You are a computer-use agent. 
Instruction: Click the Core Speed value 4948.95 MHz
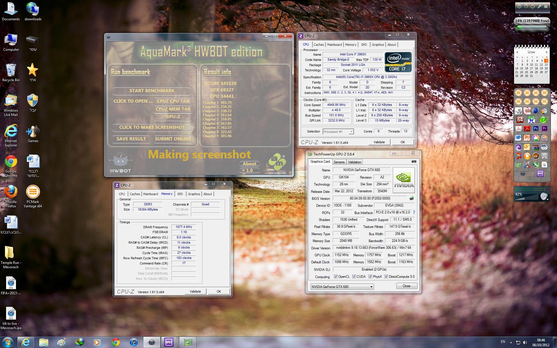pyautogui.click(x=336, y=105)
